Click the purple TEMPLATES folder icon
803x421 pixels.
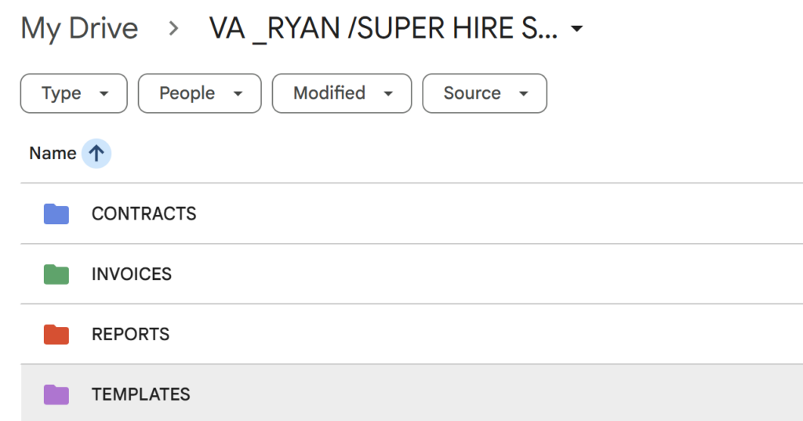[x=56, y=394]
